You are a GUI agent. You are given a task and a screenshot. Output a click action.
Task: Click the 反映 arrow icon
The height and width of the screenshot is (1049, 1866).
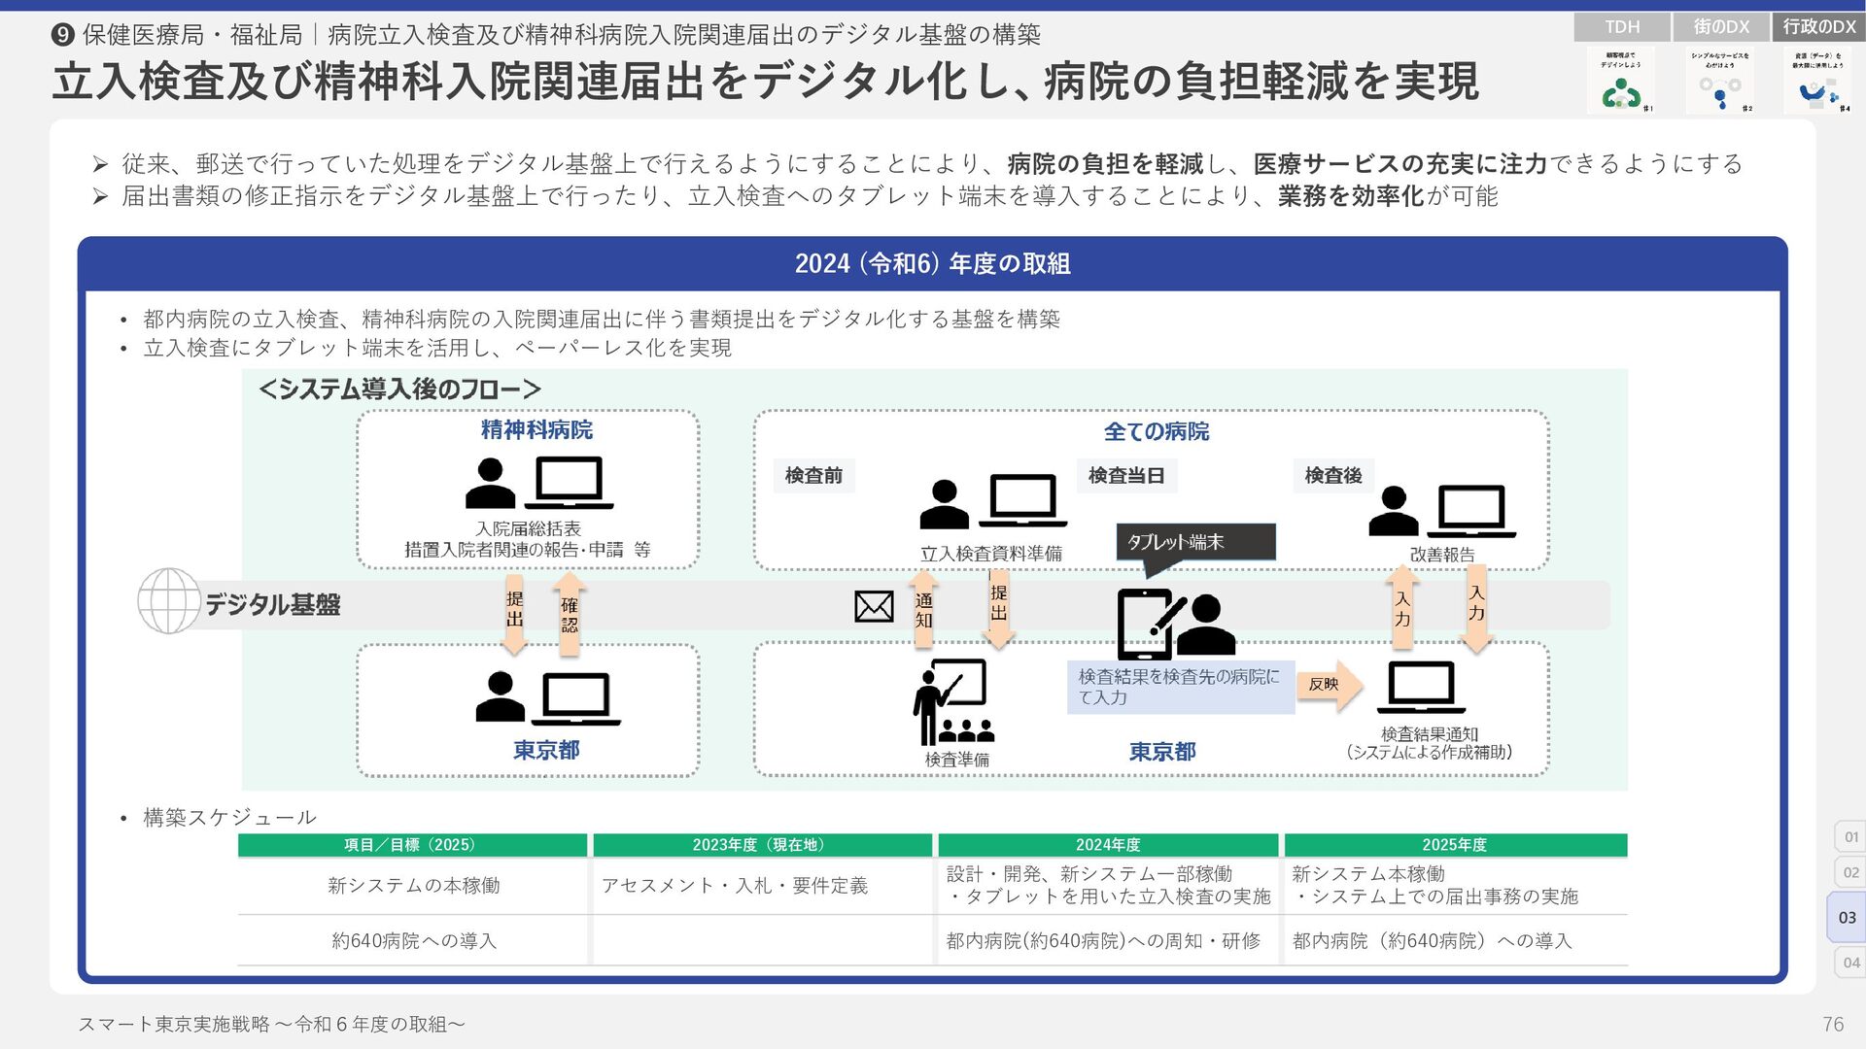click(1329, 685)
